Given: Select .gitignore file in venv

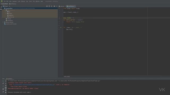Looking at the screenshot, I should click(x=30, y=15).
